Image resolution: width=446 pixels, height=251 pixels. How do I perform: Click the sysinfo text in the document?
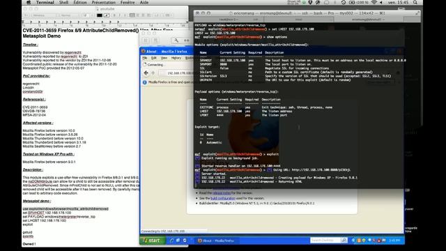click(28, 236)
